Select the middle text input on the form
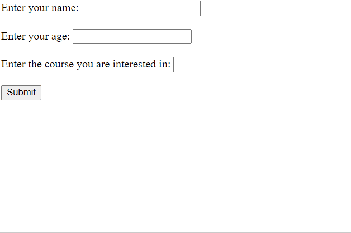 coord(132,36)
